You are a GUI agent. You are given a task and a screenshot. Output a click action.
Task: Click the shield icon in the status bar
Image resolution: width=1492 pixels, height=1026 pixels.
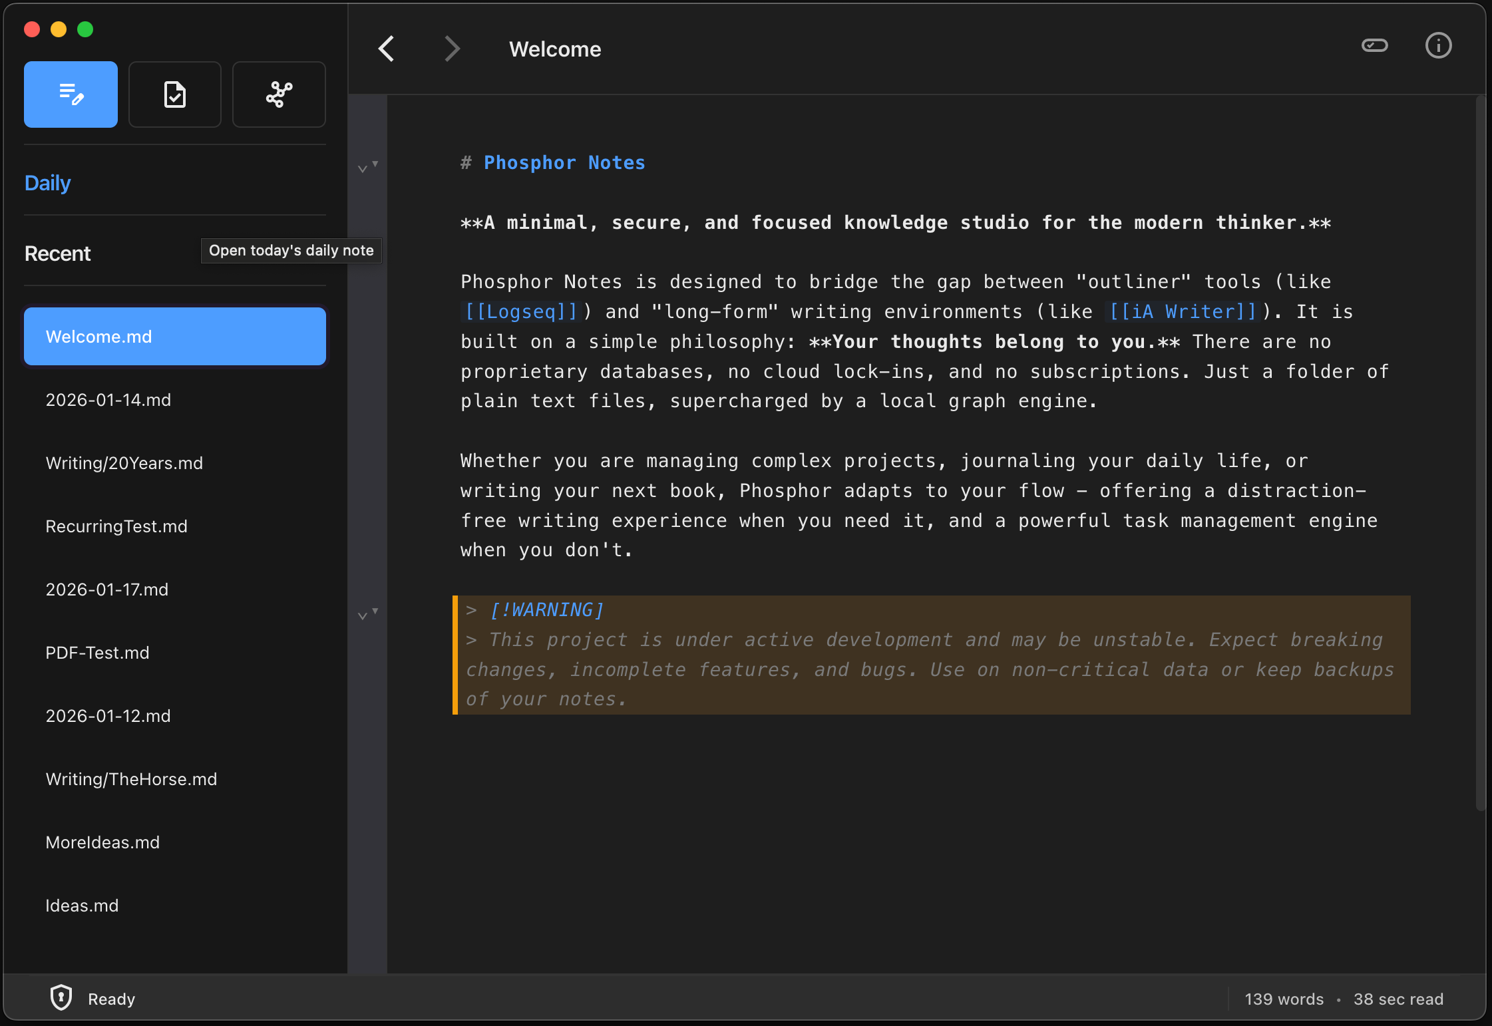[x=61, y=997]
